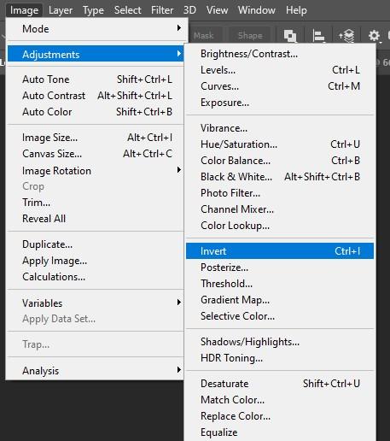This screenshot has width=390, height=441.
Task: Open the gear settings icon
Action: pyautogui.click(x=374, y=36)
